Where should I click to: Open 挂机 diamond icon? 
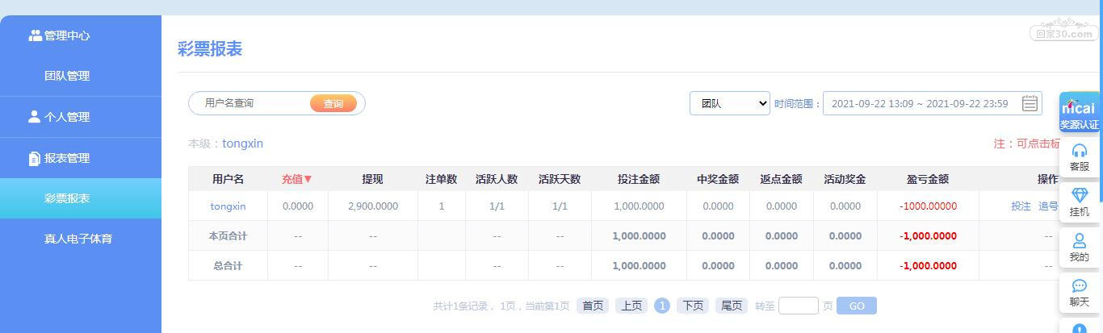1080,195
